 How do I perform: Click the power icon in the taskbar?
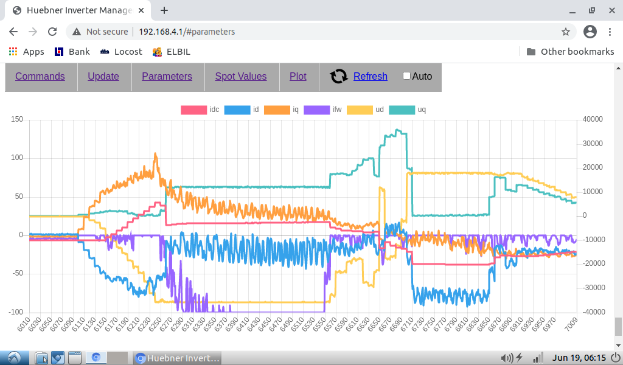tap(615, 358)
